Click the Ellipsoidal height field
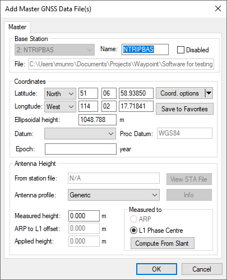The image size is (227, 280). click(98, 120)
